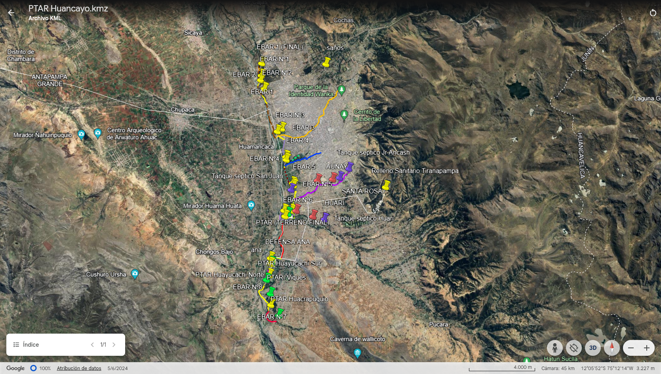661x374 pixels.
Task: Open Atribución de datos link
Action: 79,368
